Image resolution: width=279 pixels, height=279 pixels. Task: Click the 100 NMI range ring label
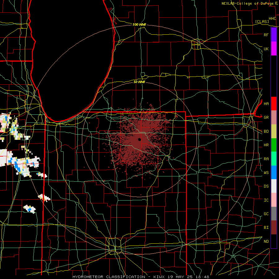139,24
